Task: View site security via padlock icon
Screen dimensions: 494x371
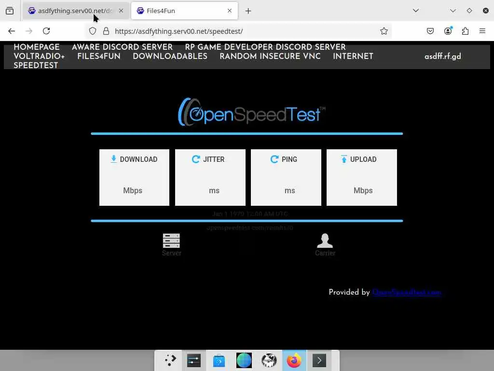Action: tap(106, 31)
